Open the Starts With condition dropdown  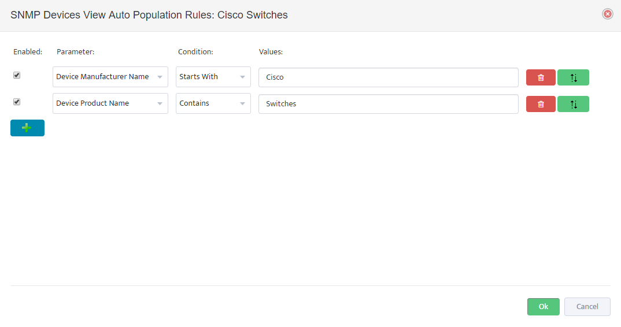pyautogui.click(x=213, y=77)
